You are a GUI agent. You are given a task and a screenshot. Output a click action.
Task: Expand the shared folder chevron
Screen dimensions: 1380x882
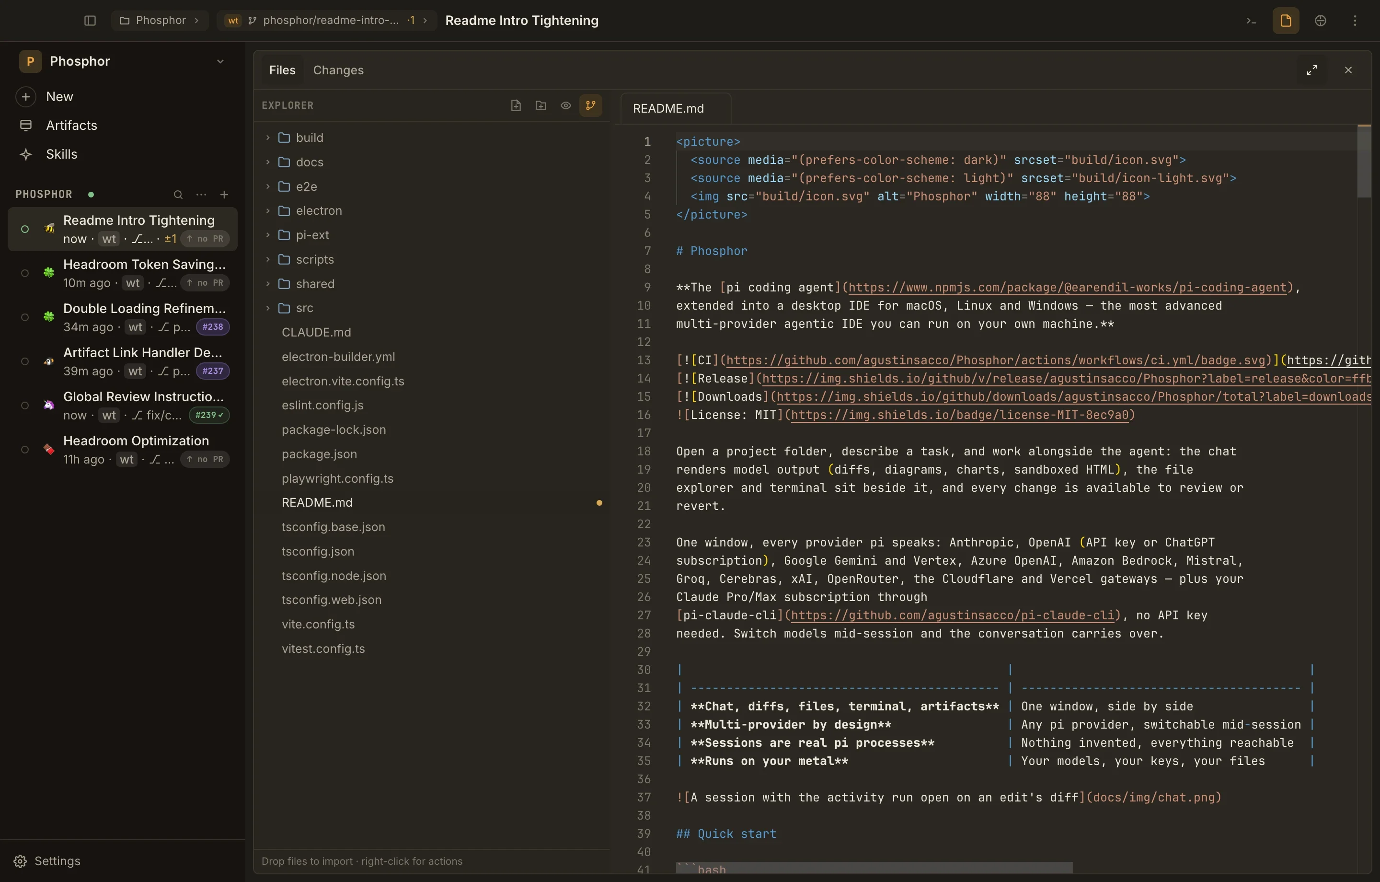coord(268,284)
